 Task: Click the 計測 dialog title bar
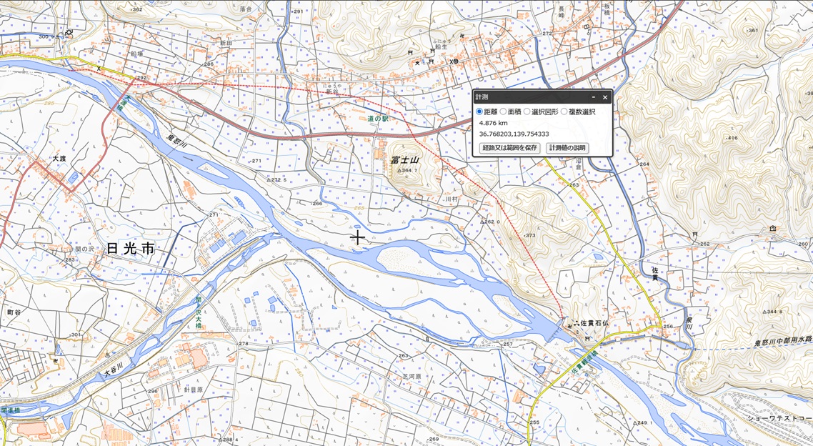[x=529, y=97]
